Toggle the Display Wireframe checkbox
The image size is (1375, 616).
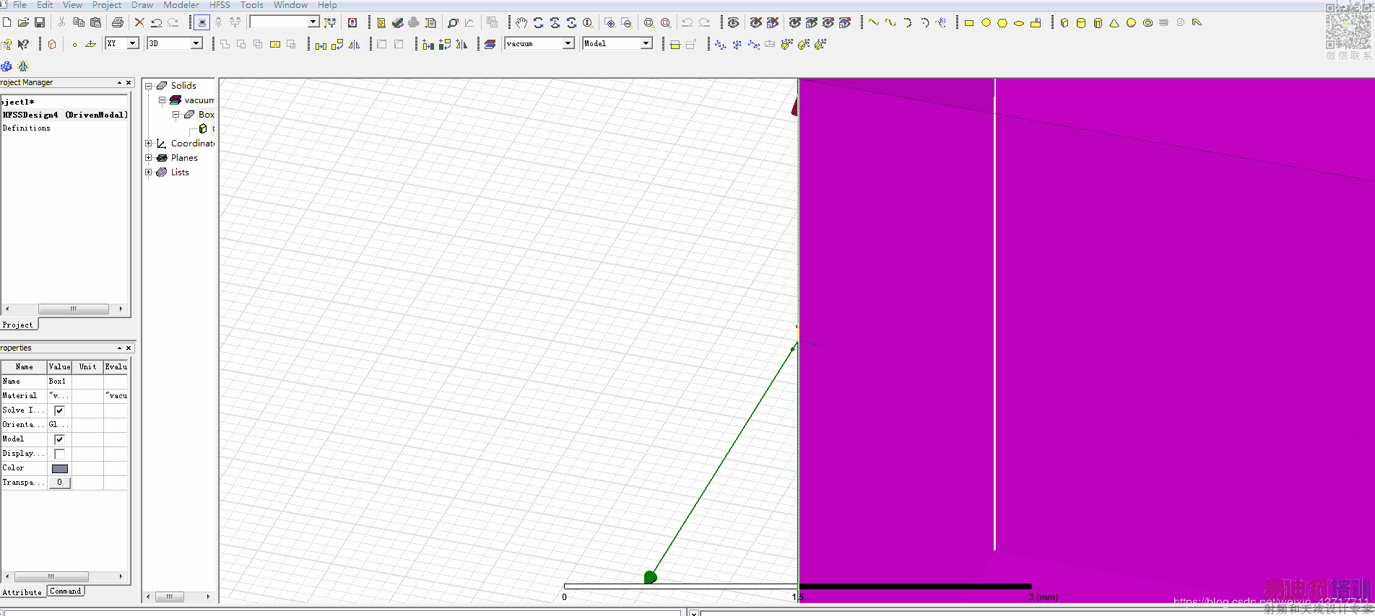pos(59,454)
